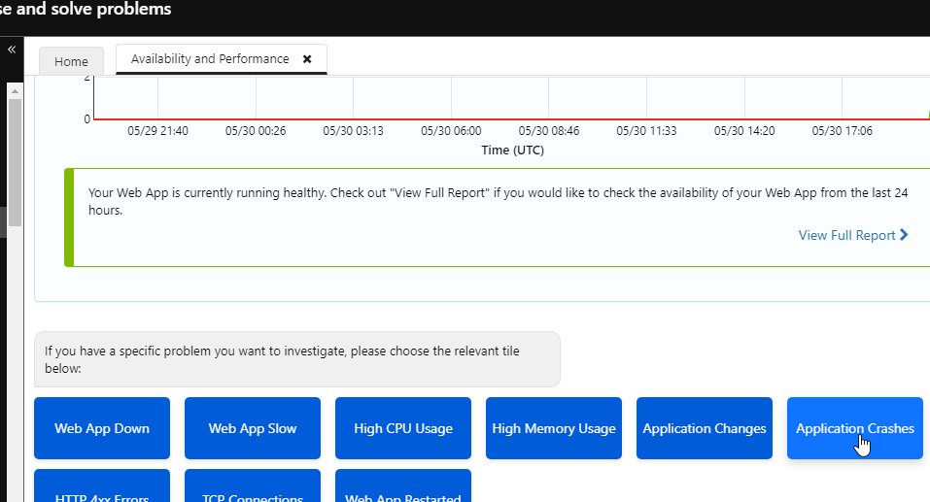Pick the HTTP 4xx Errors tile

click(102, 490)
